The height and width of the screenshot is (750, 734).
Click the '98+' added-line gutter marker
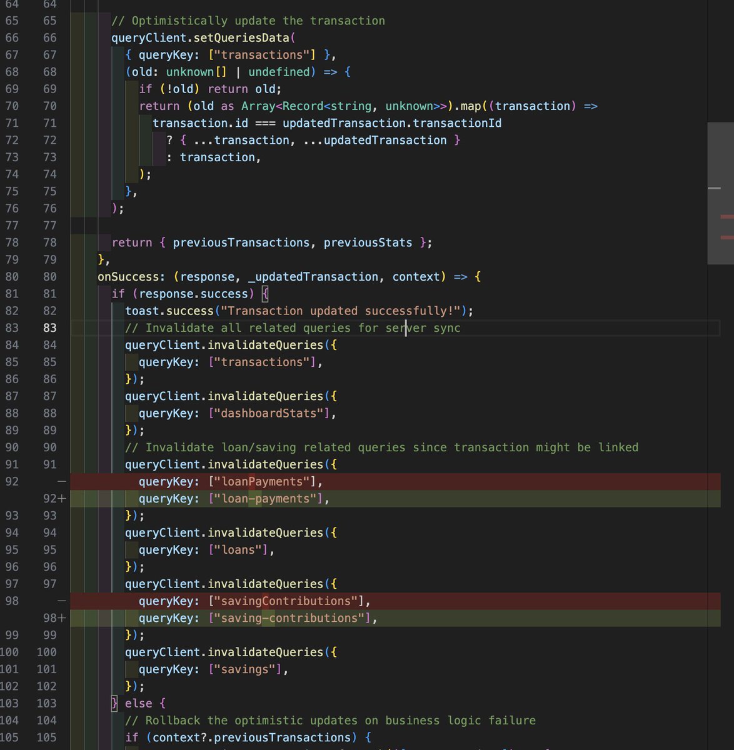tap(54, 617)
